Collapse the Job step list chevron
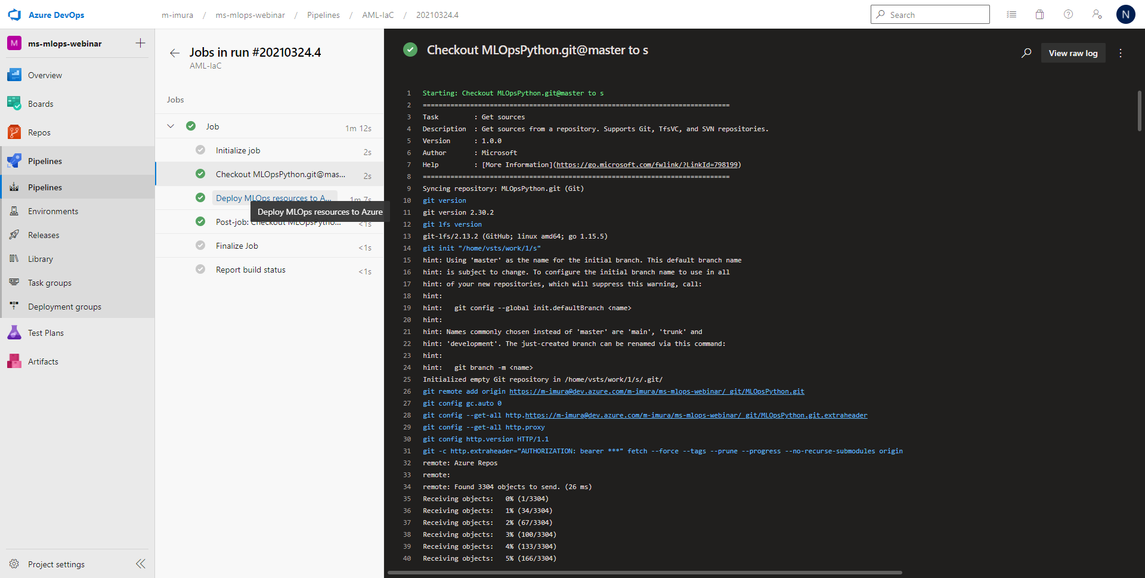The height and width of the screenshot is (578, 1145). [171, 126]
